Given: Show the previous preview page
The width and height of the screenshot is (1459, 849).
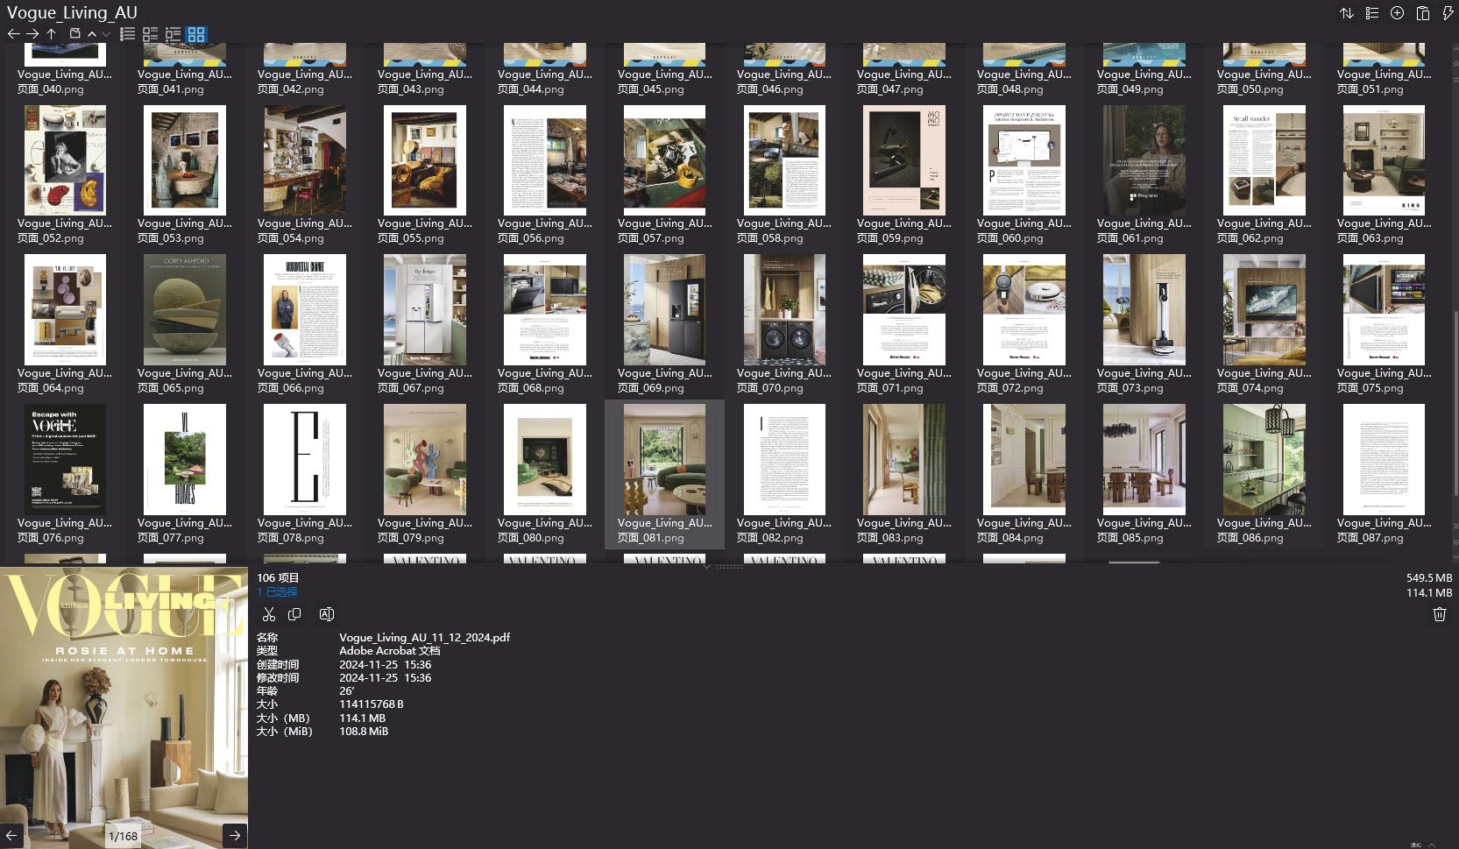Looking at the screenshot, I should click(12, 836).
